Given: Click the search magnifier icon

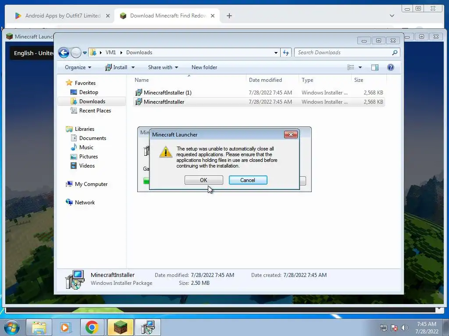Looking at the screenshot, I should coord(395,52).
